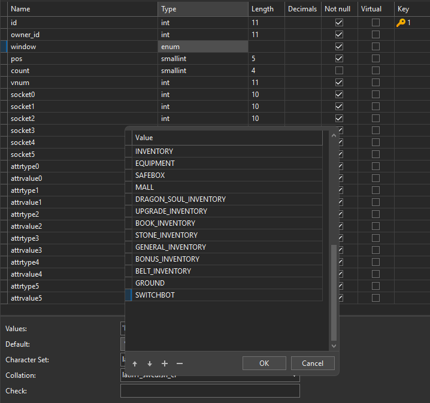Click the move up arrow icon
Viewport: 430px width, 403px height.
135,363
